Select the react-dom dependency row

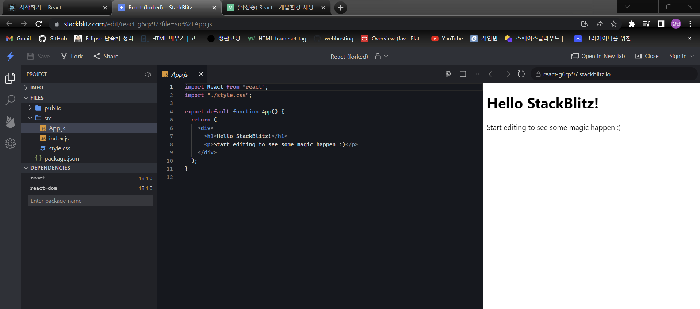pos(89,188)
